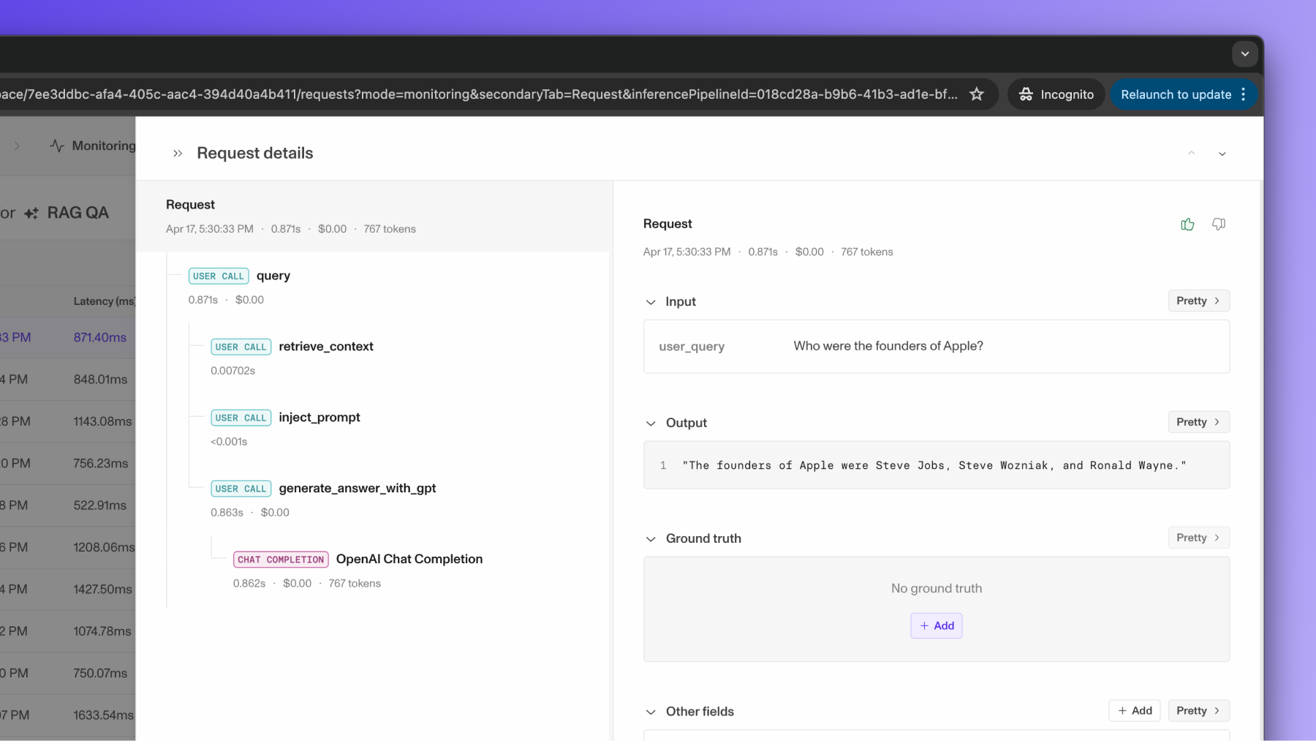Screen dimensions: 1316x741
Task: Select the row with 871.40ms latency
Action: (68, 337)
